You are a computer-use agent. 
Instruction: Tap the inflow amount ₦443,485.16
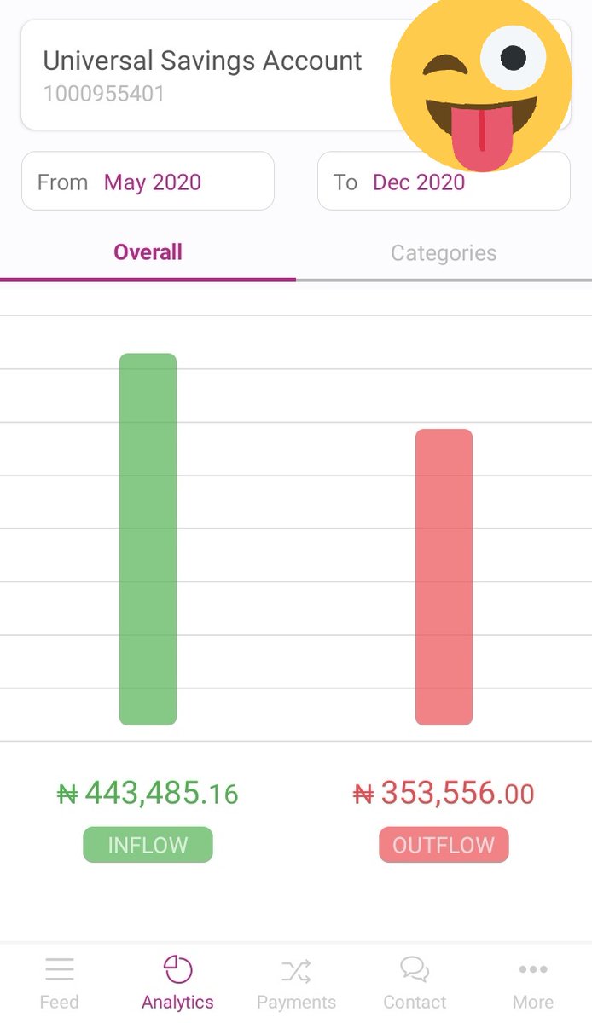coord(148,794)
